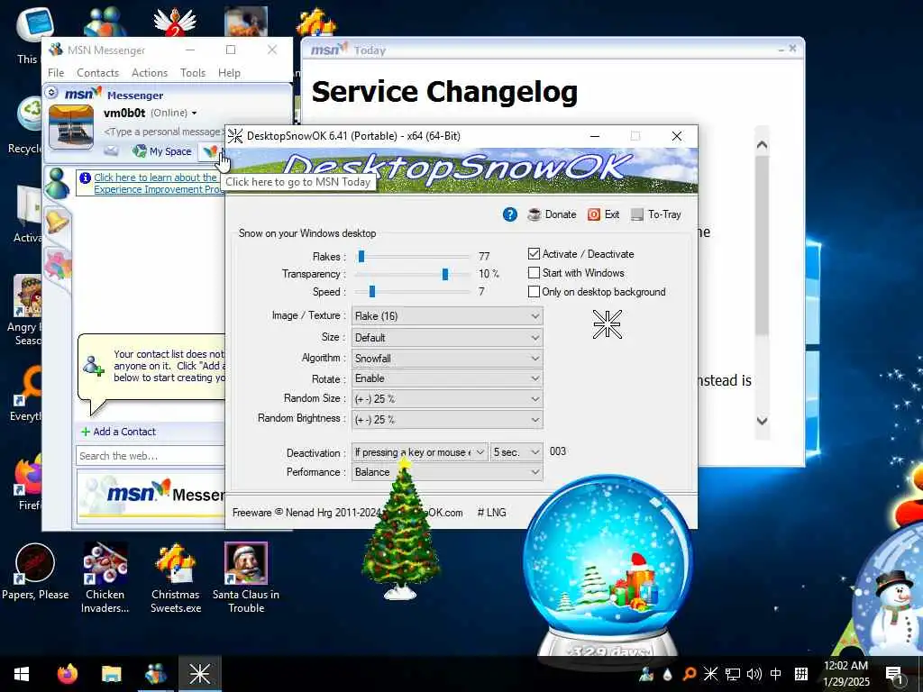
Task: Click the Chinese input language indicator
Action: pyautogui.click(x=776, y=674)
